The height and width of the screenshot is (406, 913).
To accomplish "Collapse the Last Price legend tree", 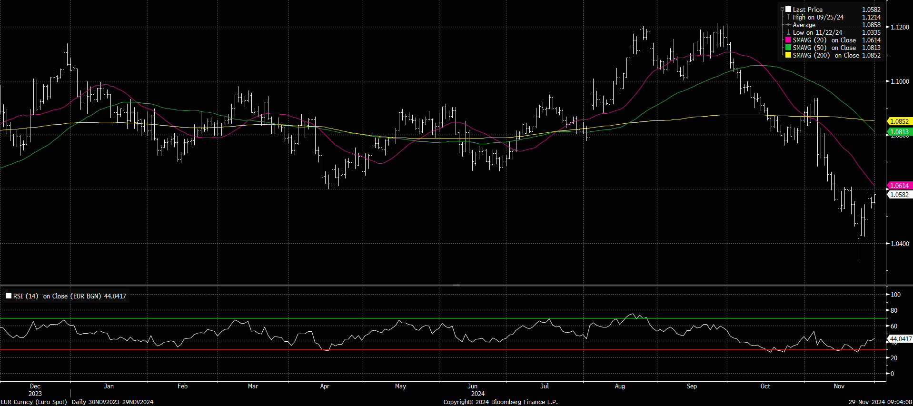I will (782, 9).
